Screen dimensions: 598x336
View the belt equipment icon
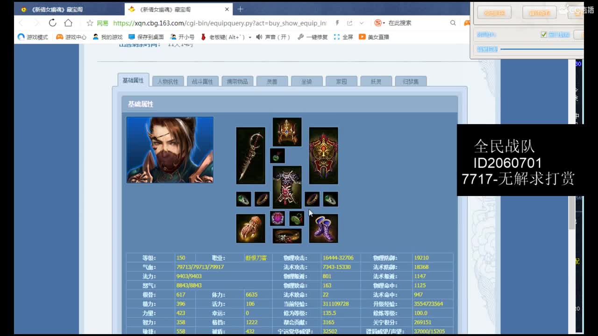click(287, 236)
